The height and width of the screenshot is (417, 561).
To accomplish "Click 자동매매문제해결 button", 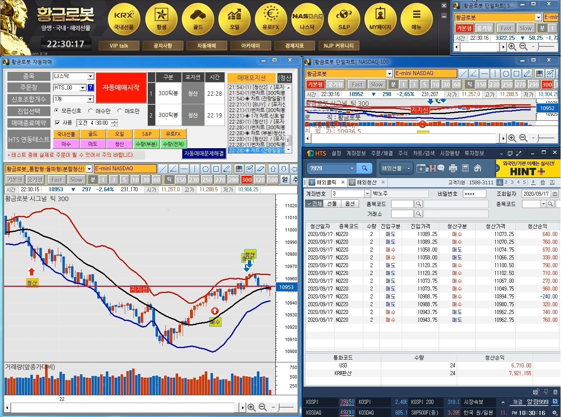I will coord(204,153).
